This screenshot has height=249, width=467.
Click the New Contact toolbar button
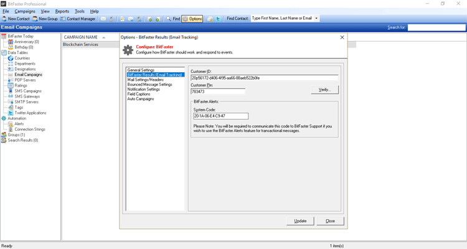(x=16, y=19)
